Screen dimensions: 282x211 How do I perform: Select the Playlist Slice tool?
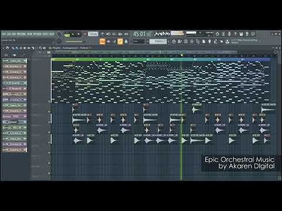[33, 48]
